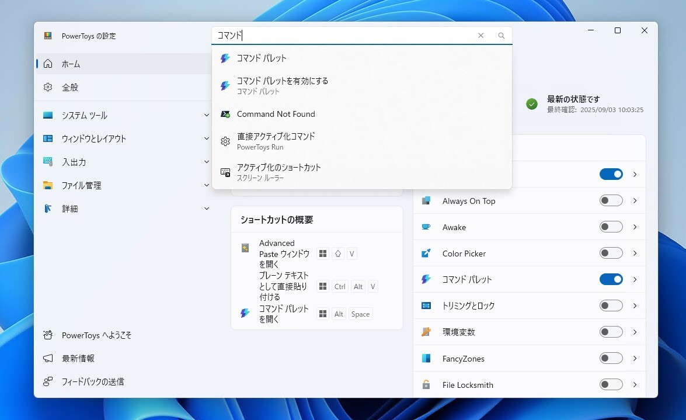Viewport: 686px width, 420px height.
Task: Toggle the トリミングとロック switch
Action: coord(611,306)
